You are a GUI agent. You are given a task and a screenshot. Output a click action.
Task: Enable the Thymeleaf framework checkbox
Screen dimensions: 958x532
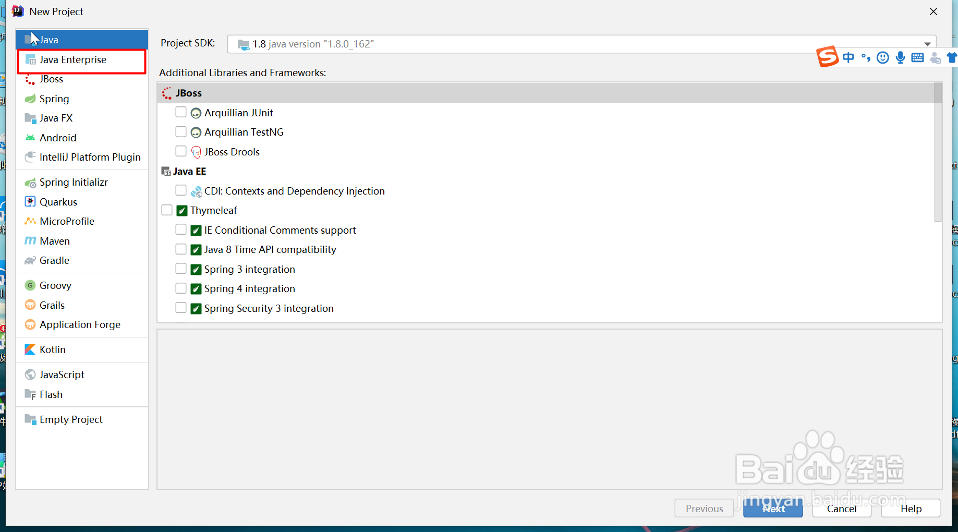167,210
